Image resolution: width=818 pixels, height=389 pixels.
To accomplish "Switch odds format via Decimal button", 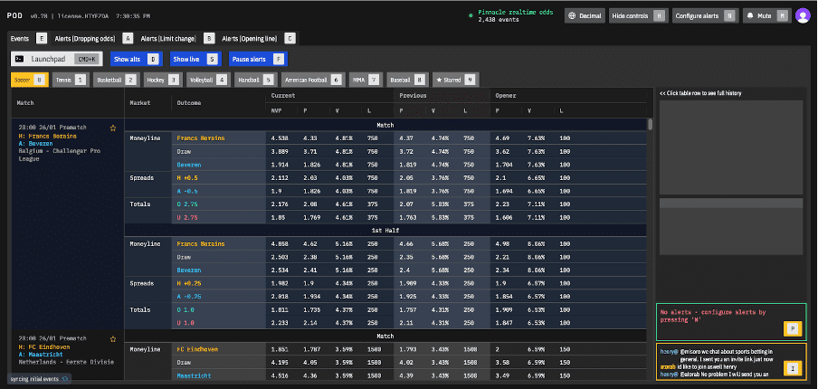I will coord(585,16).
